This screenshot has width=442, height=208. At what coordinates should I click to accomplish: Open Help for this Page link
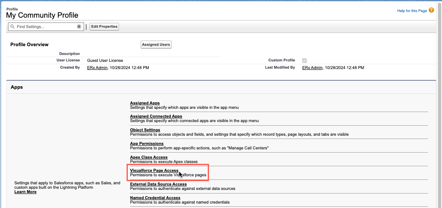pos(412,11)
